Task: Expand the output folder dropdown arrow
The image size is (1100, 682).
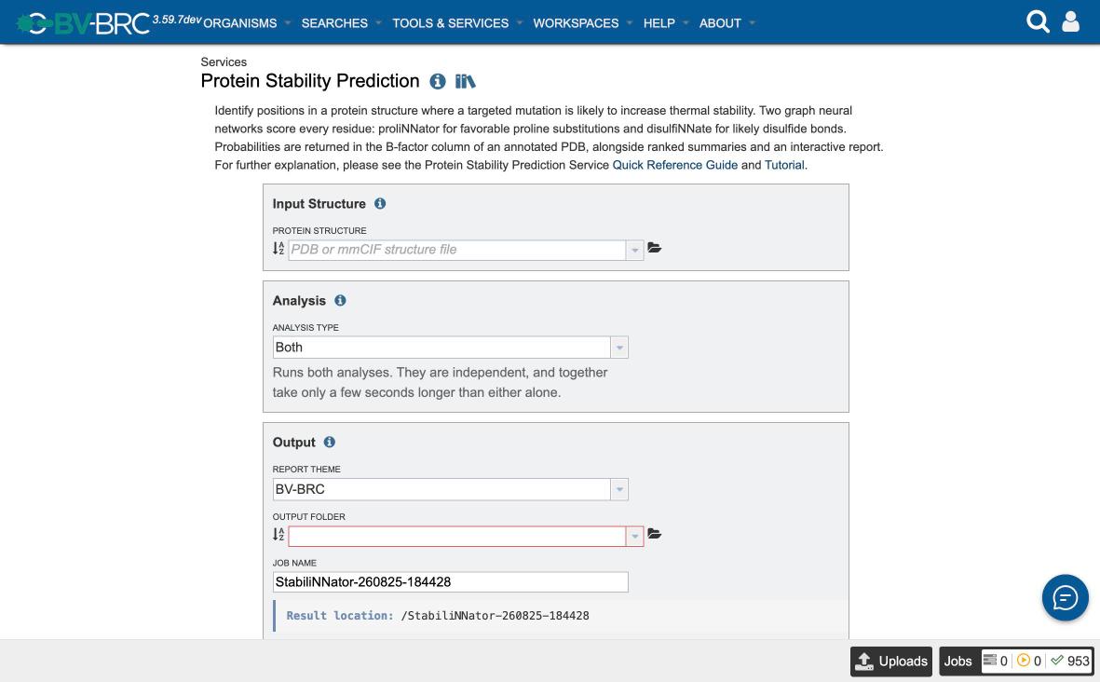Action: click(x=635, y=536)
